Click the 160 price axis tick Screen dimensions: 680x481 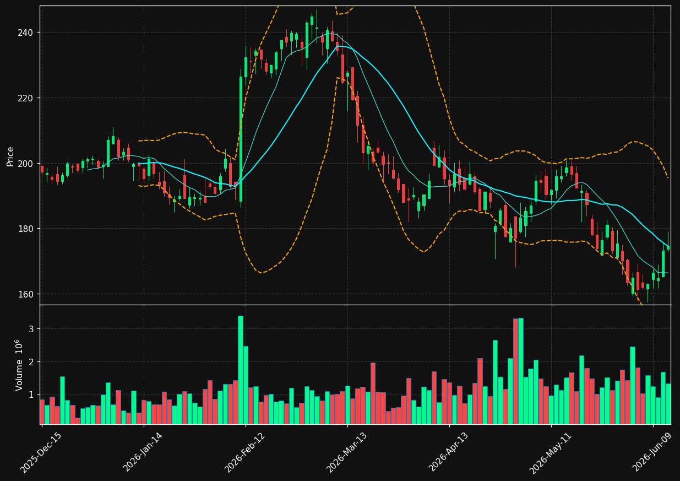click(x=25, y=294)
